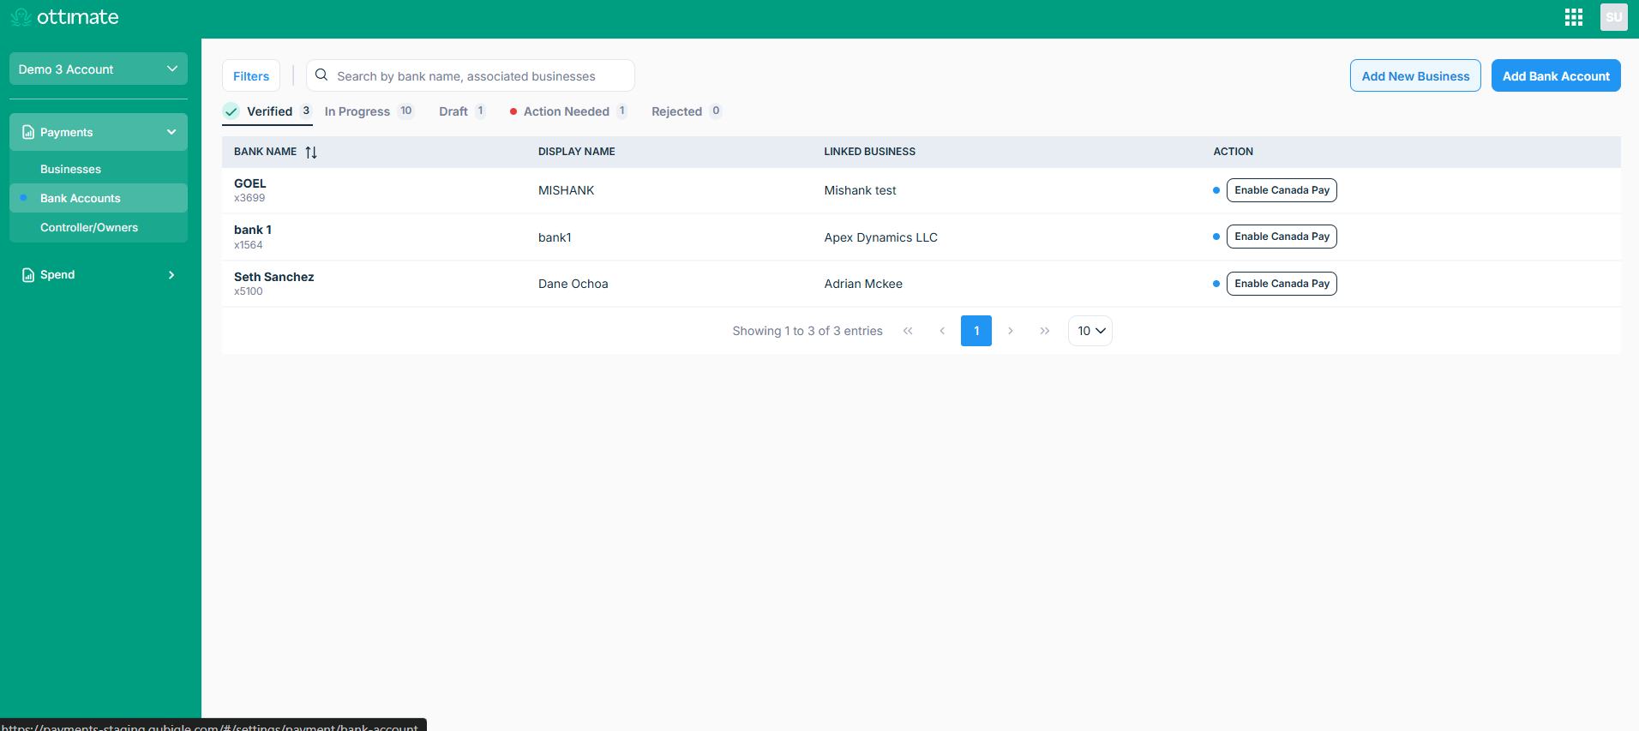Enable Canada Pay for Seth Sanchez account

(x=1282, y=284)
